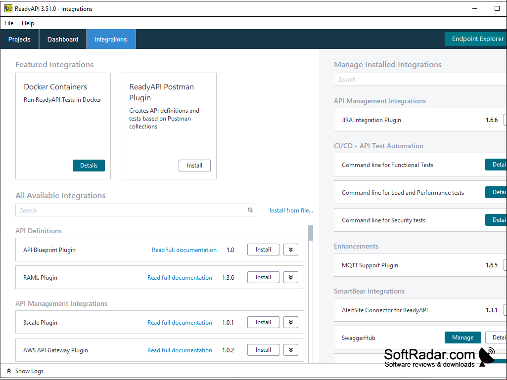
Task: Expand details for AWS API Gateway Plugin
Action: pyautogui.click(x=291, y=350)
